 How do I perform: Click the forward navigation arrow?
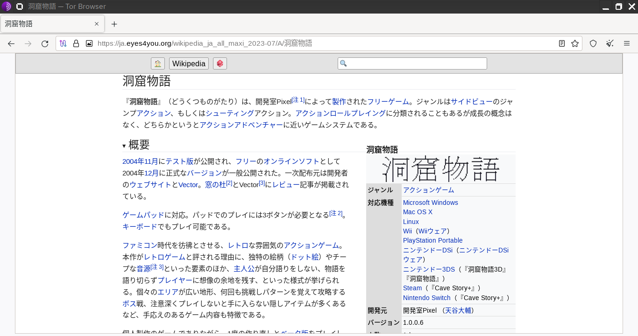click(x=28, y=43)
